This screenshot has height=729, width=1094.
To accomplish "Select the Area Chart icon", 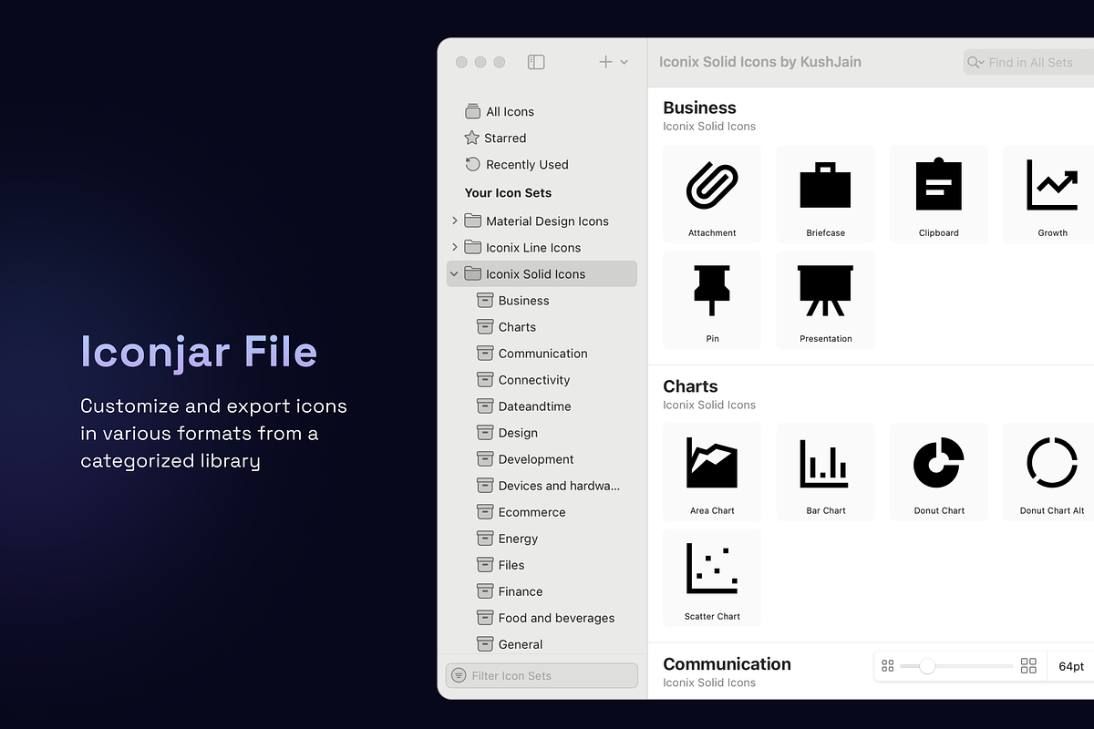I will pyautogui.click(x=712, y=472).
